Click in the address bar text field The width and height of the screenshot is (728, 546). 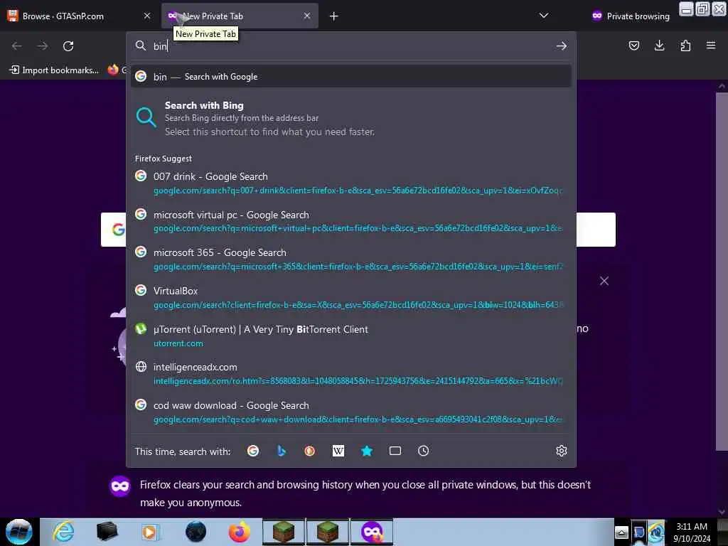tap(351, 46)
